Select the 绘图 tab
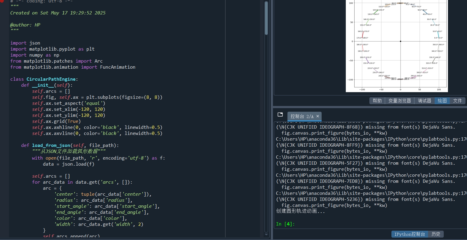 (442, 101)
